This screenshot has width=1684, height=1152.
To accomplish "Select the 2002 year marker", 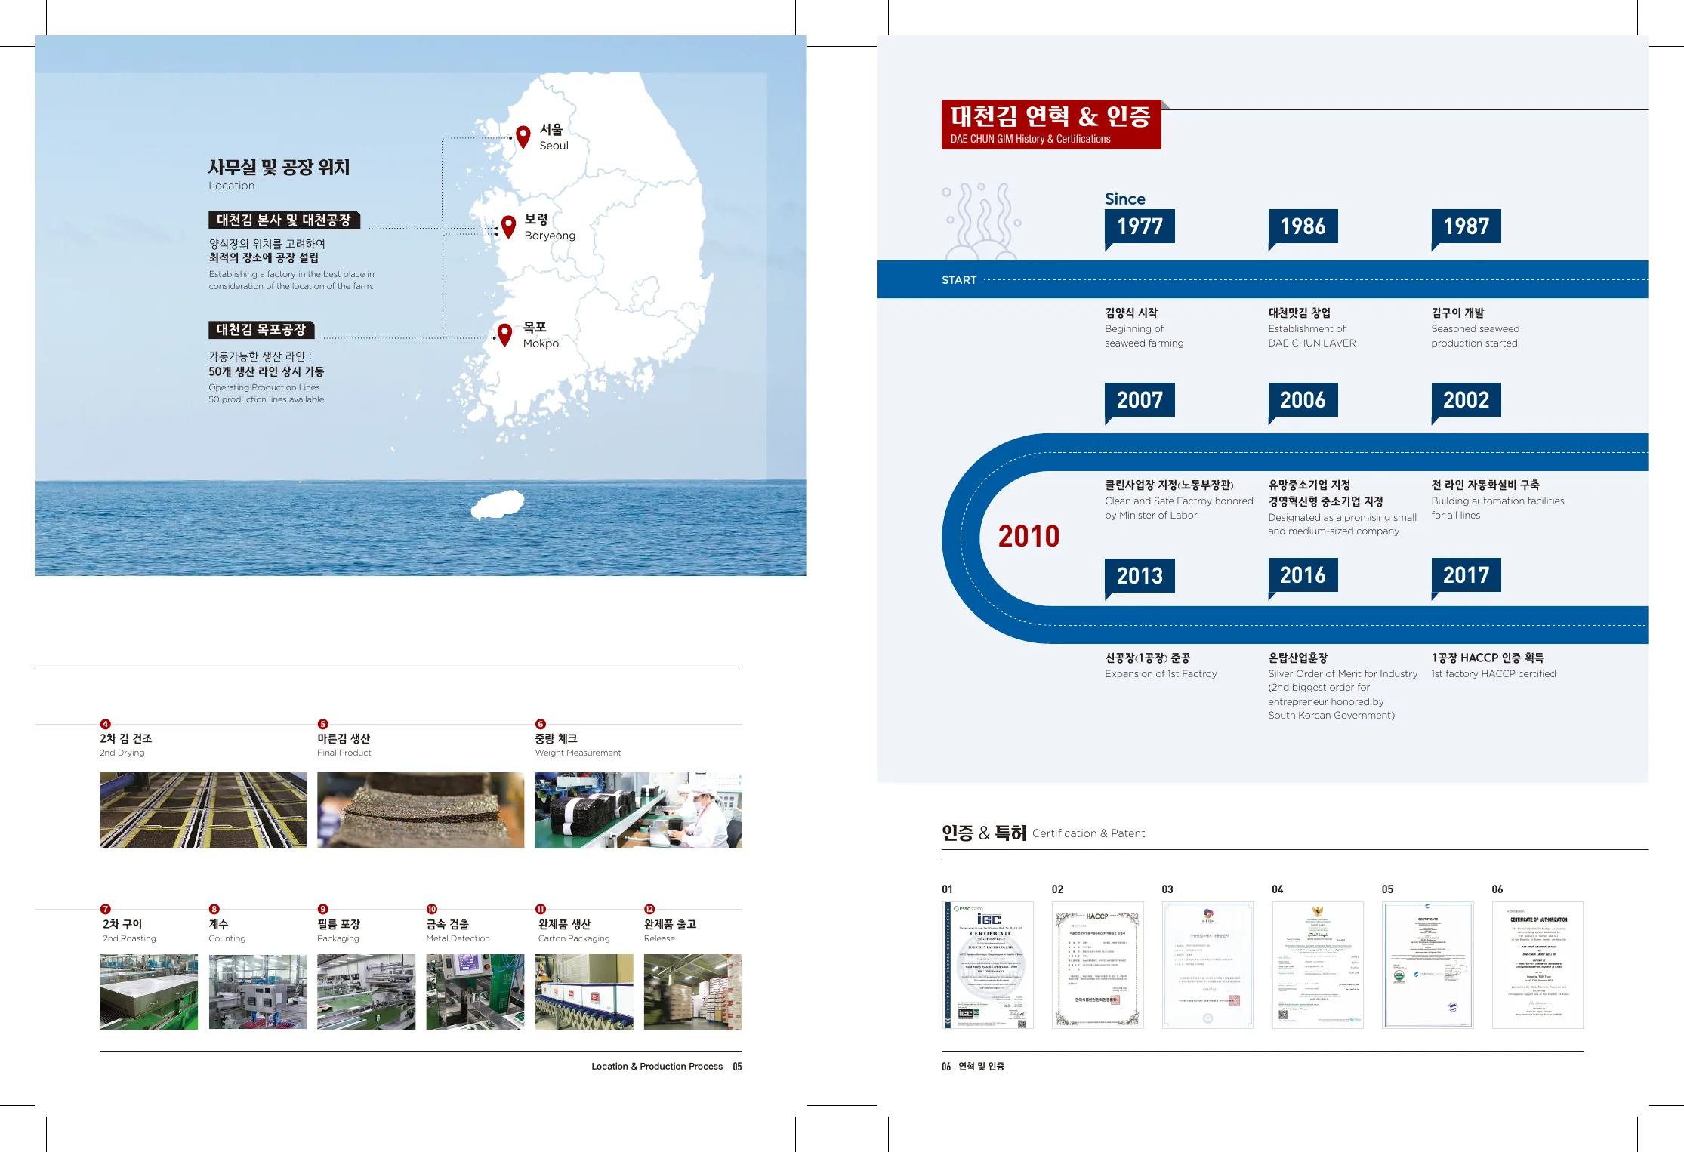I will (1466, 400).
